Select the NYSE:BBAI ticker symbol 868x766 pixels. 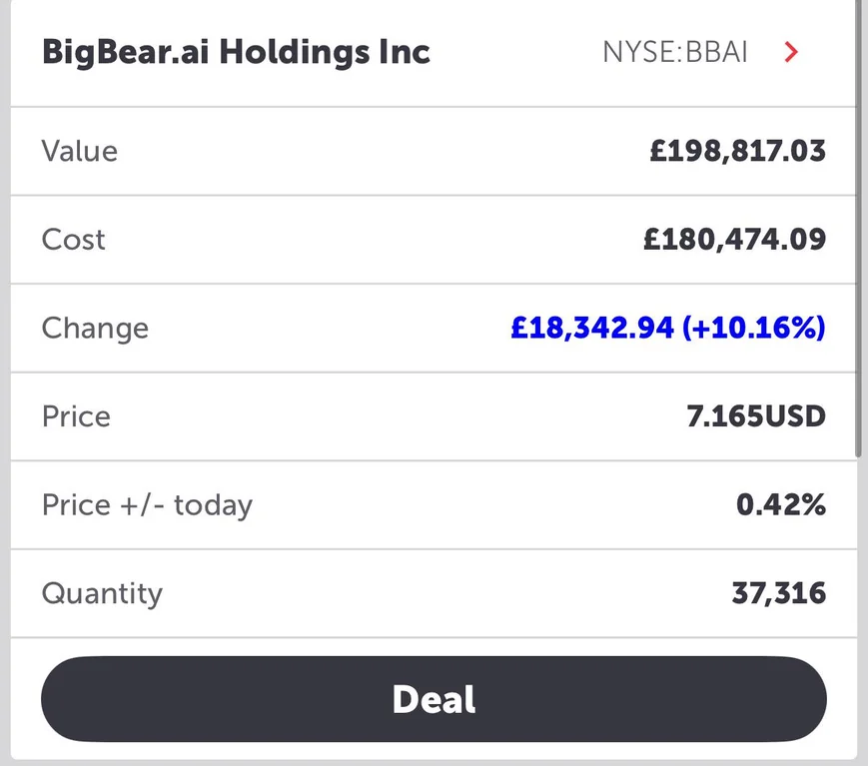coord(674,52)
